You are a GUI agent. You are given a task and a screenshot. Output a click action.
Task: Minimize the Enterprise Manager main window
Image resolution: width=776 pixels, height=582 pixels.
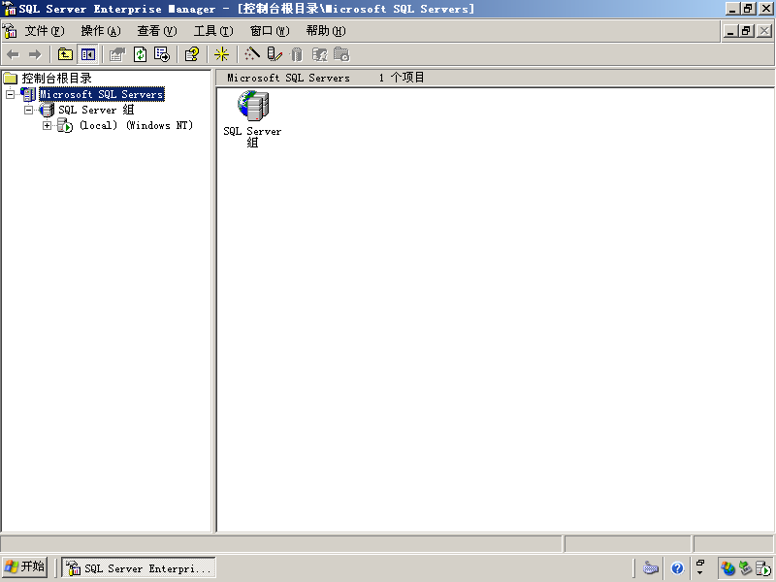pyautogui.click(x=733, y=9)
